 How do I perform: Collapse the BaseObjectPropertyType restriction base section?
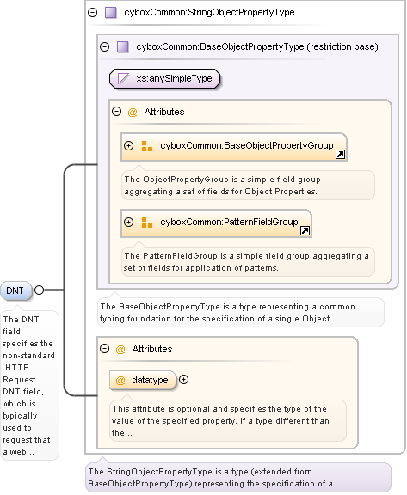(105, 47)
